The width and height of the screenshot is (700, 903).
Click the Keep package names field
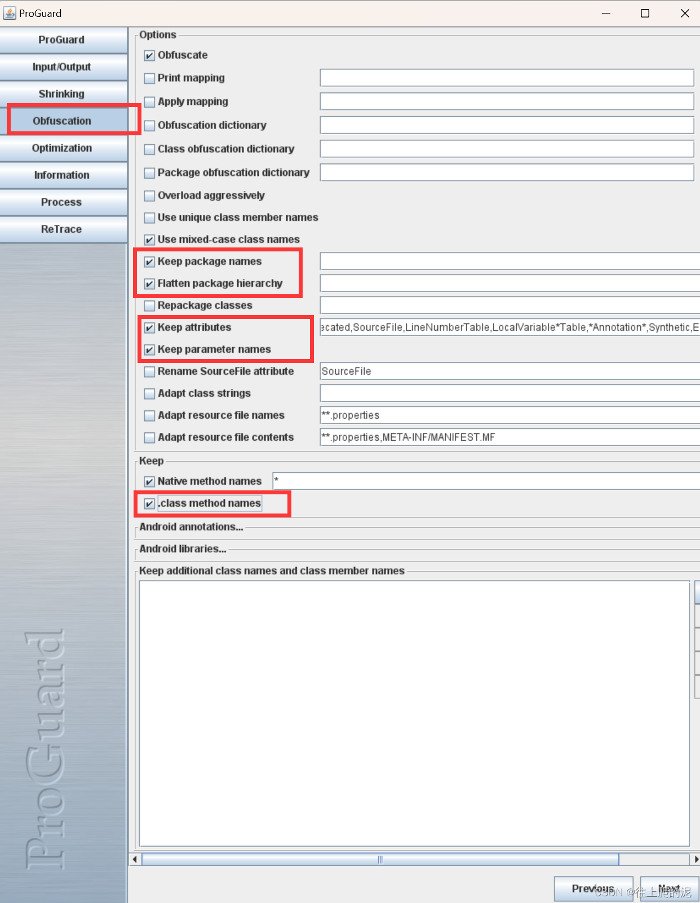[510, 261]
